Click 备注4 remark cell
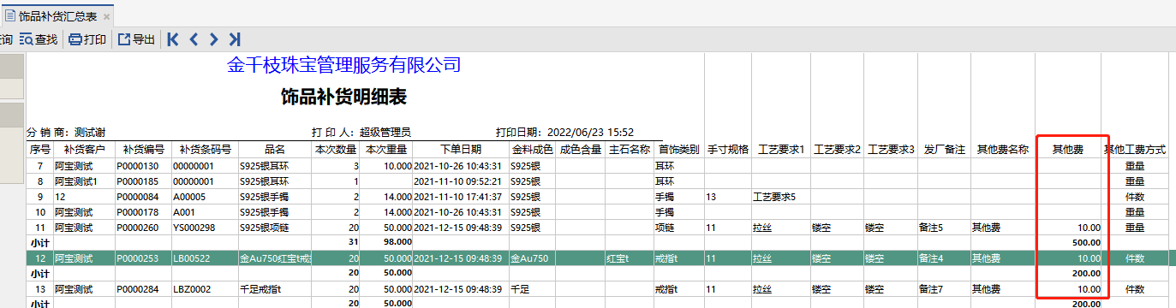The height and width of the screenshot is (308, 1176). 931,258
